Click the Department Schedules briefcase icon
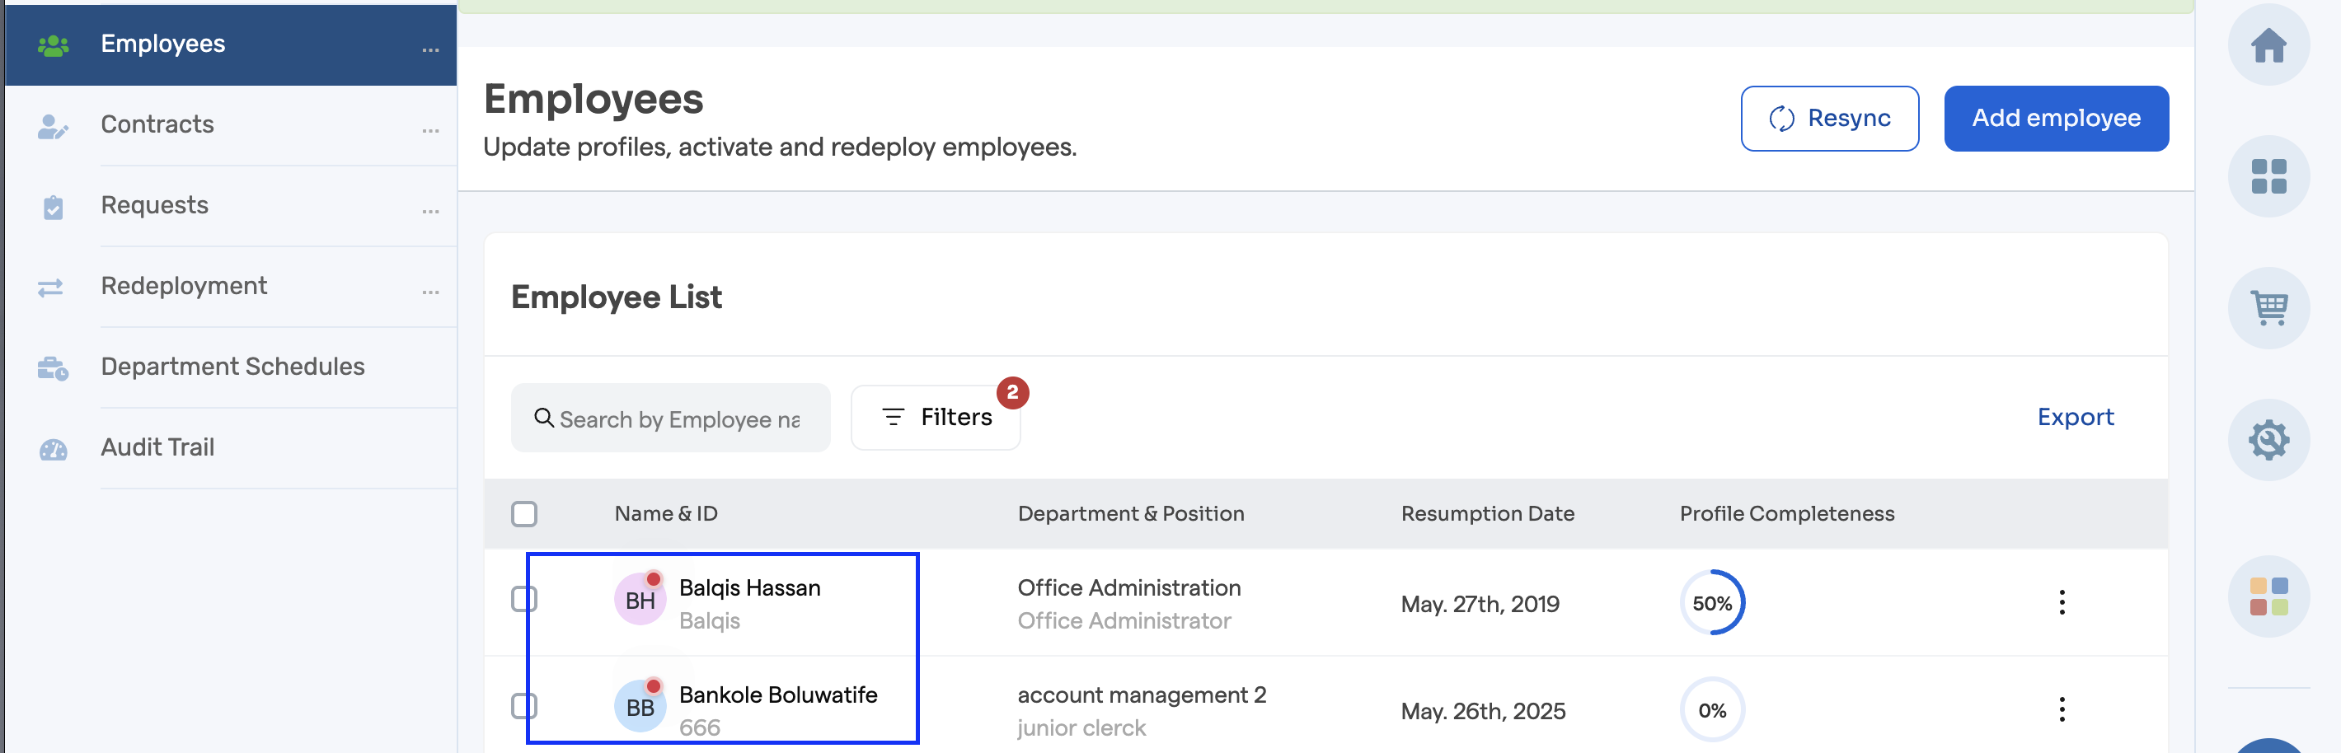The image size is (2341, 753). [53, 368]
